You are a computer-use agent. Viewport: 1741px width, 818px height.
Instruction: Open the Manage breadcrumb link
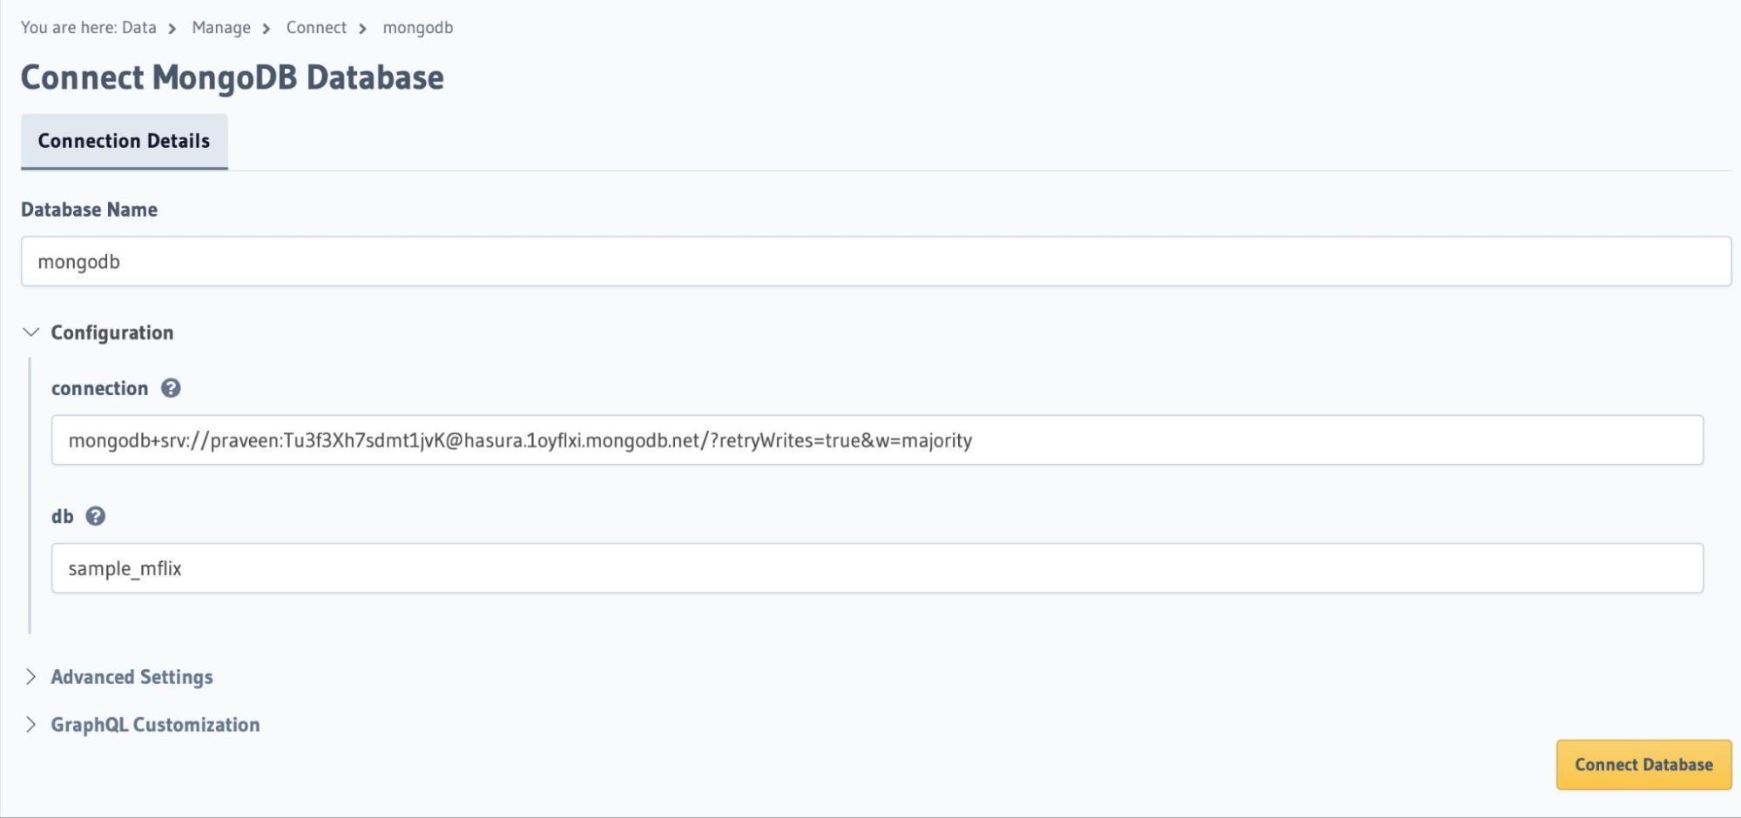coord(220,27)
